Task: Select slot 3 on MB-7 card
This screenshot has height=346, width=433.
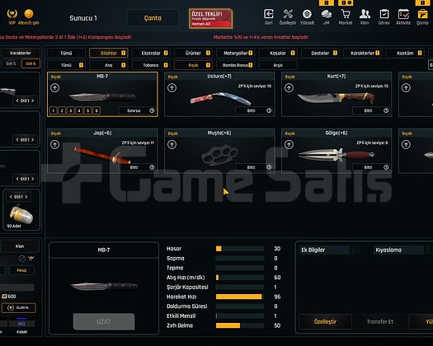Action: 70,110
